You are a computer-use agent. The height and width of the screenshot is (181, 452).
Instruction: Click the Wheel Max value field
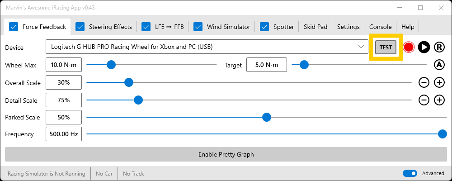(64, 65)
